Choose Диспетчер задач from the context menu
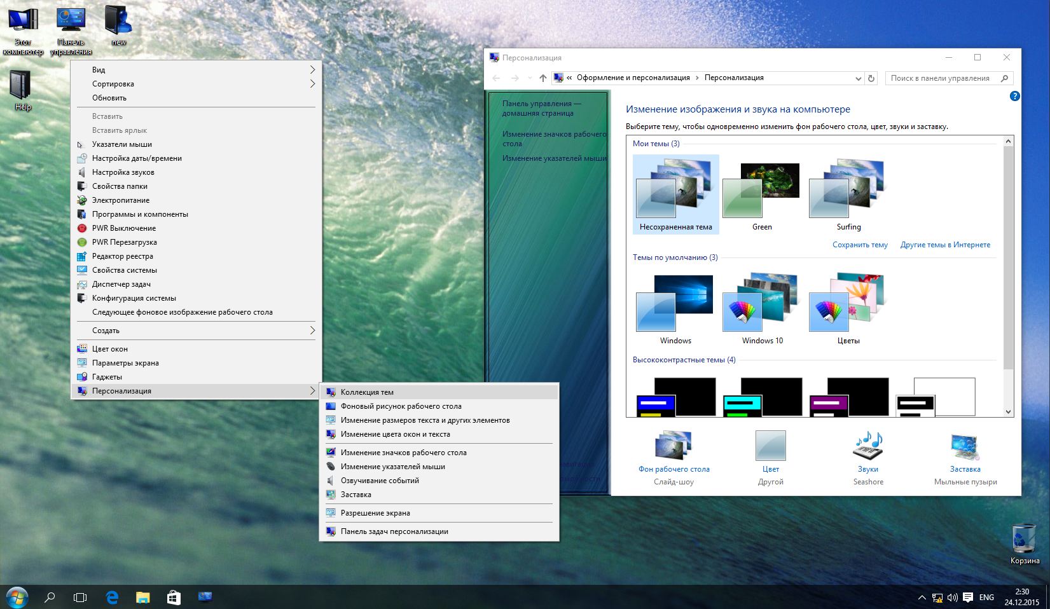The width and height of the screenshot is (1050, 609). click(121, 284)
